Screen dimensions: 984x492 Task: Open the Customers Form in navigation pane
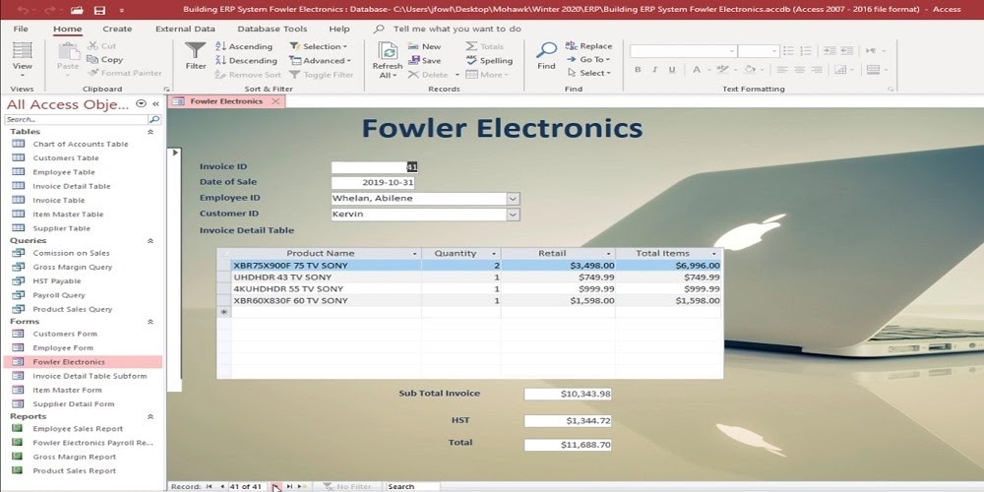(x=65, y=334)
